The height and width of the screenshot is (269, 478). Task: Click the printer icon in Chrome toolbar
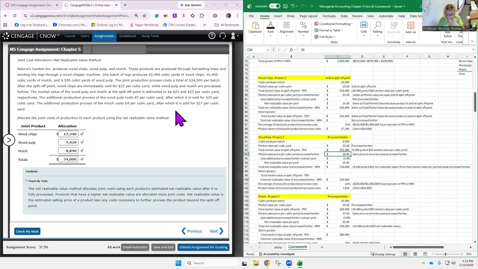(215, 16)
